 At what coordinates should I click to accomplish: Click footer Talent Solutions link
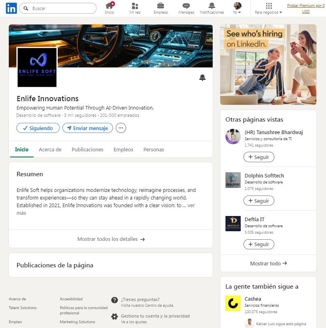(22, 308)
